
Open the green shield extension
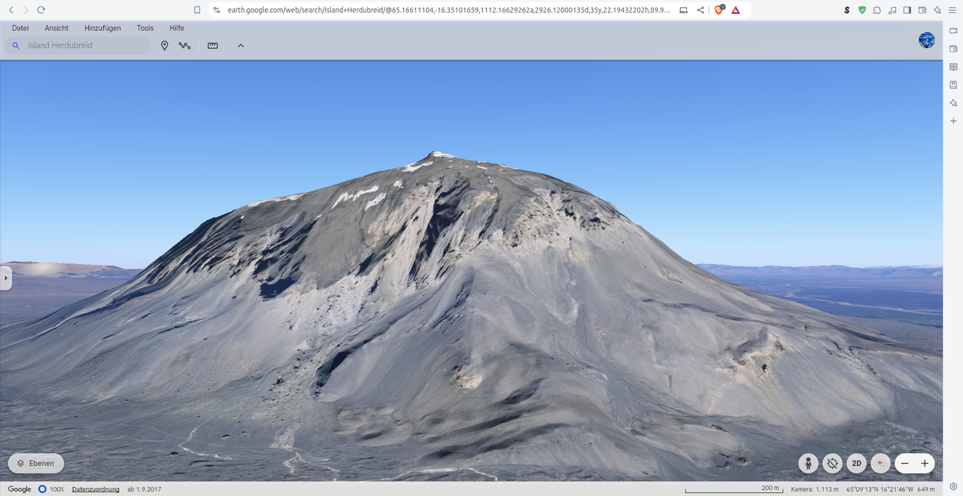click(x=862, y=10)
